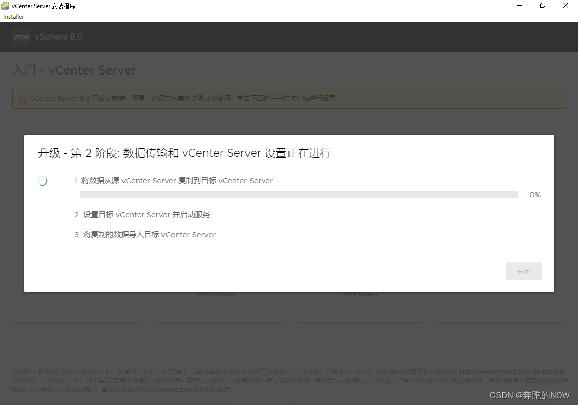
Task: Minimize the installer window
Action: click(520, 6)
